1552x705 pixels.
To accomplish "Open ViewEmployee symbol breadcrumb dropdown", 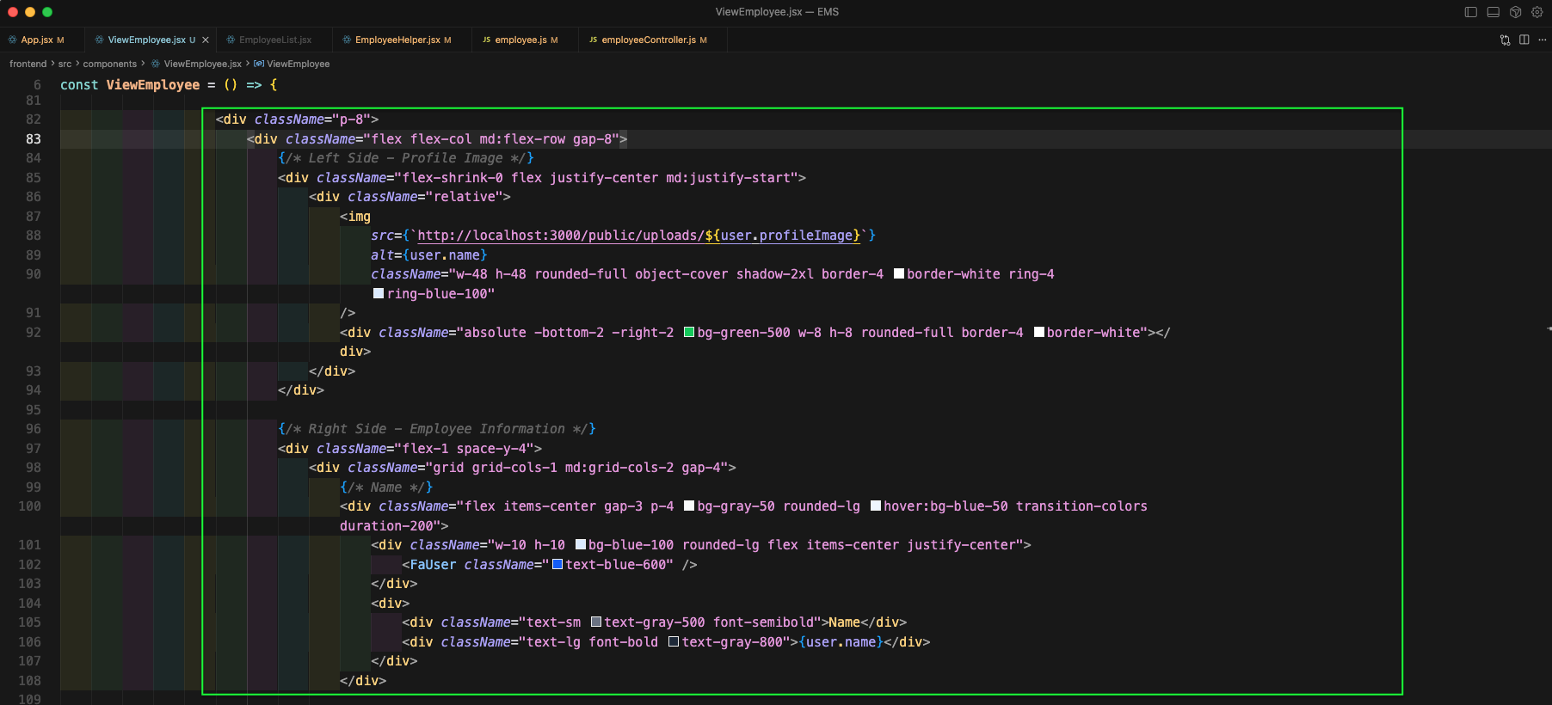I will tap(298, 64).
